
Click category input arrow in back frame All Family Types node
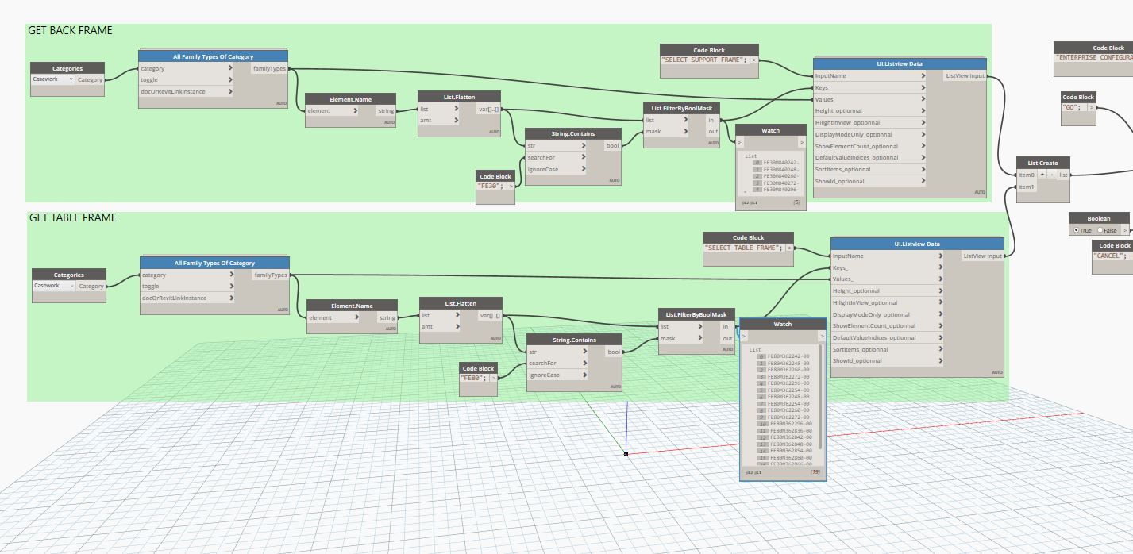(x=231, y=68)
